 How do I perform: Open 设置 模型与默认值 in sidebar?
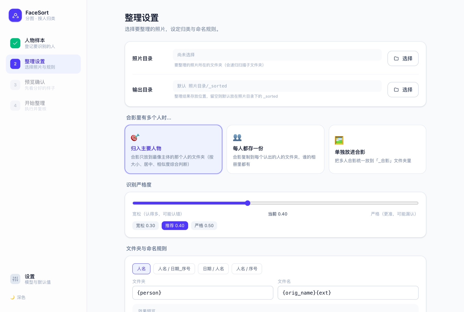pyautogui.click(x=43, y=279)
